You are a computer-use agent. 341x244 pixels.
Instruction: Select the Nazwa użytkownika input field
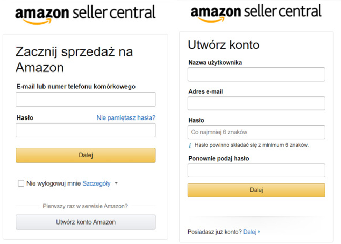pos(256,74)
